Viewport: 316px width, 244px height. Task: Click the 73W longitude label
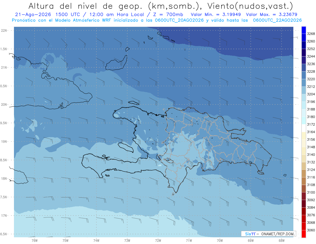point(127,241)
